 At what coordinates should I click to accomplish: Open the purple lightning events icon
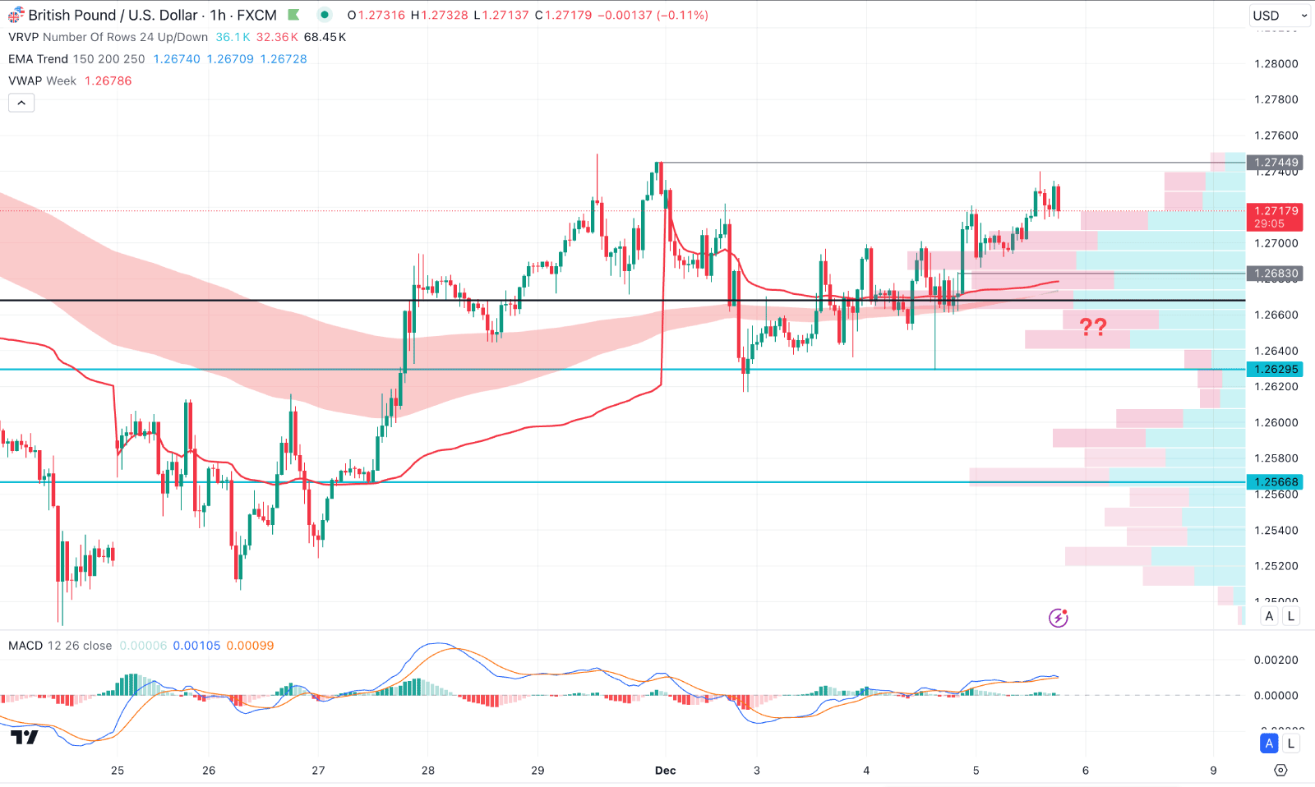1059,618
